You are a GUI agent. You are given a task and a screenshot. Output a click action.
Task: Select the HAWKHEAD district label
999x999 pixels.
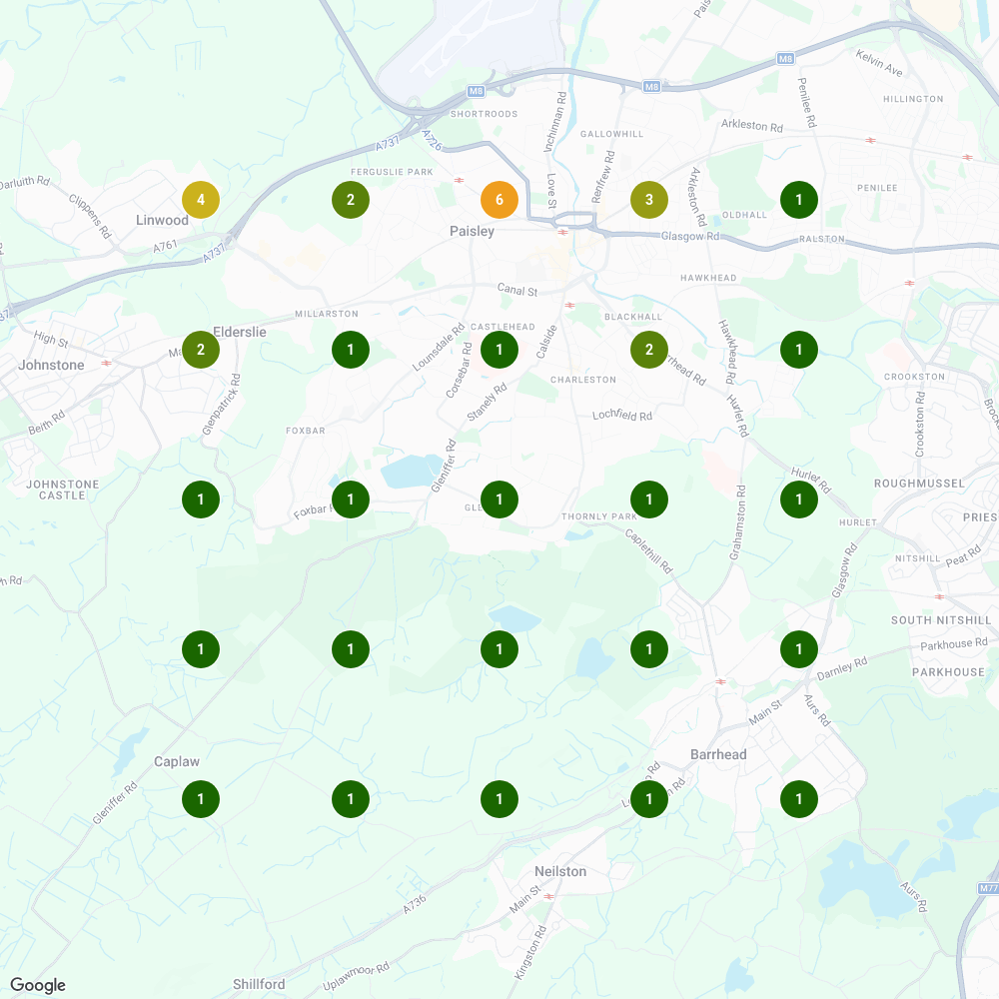[708, 278]
